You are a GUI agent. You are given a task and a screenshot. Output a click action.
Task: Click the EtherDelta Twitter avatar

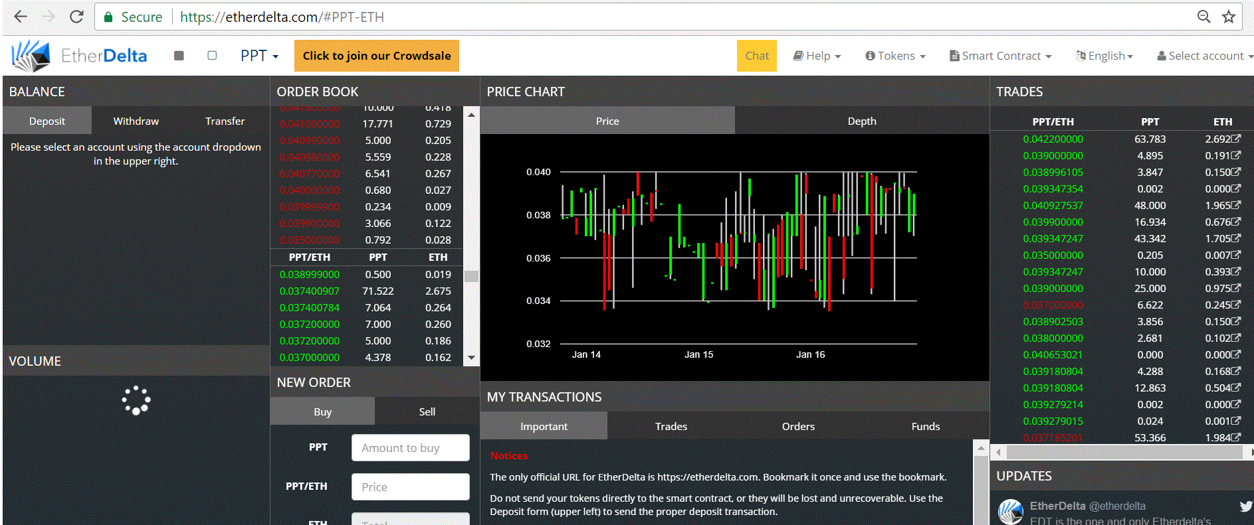[1011, 512]
